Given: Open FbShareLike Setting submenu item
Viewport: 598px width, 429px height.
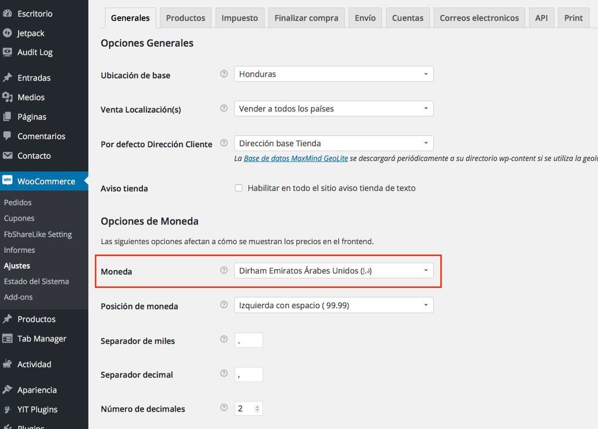Looking at the screenshot, I should pyautogui.click(x=38, y=234).
